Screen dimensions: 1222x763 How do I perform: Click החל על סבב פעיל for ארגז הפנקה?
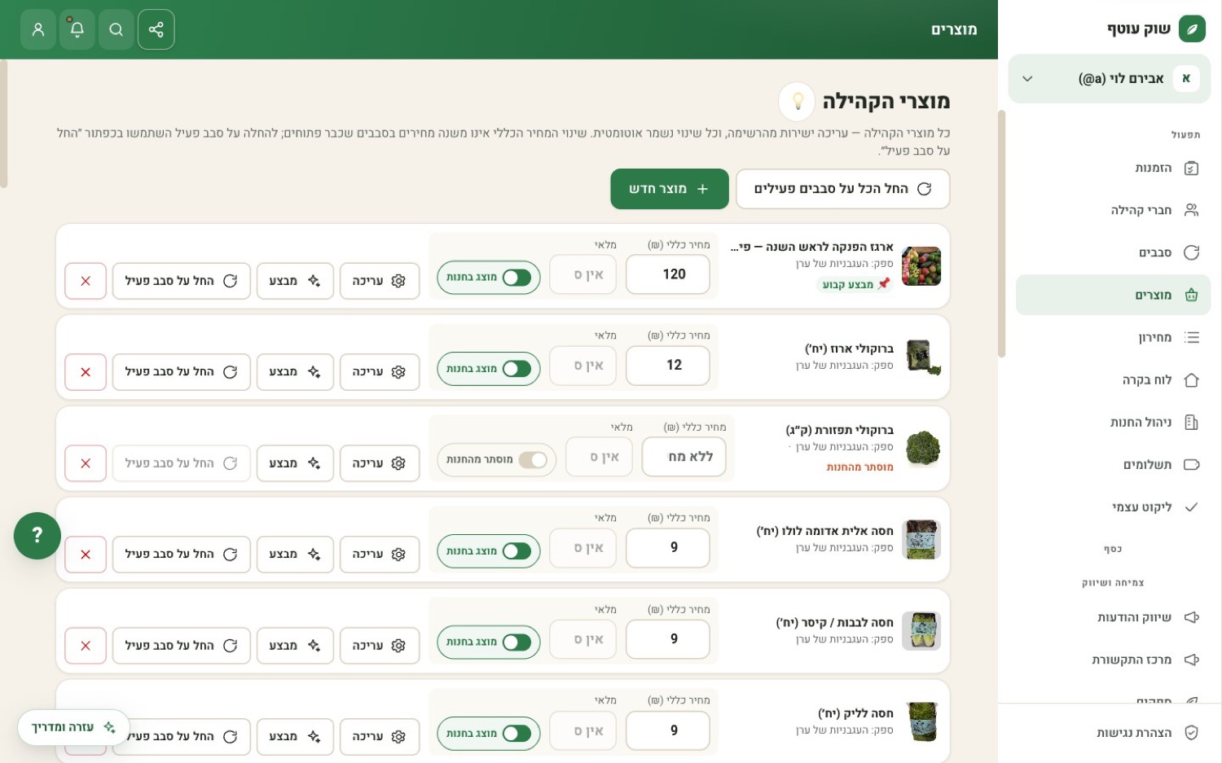182,281
